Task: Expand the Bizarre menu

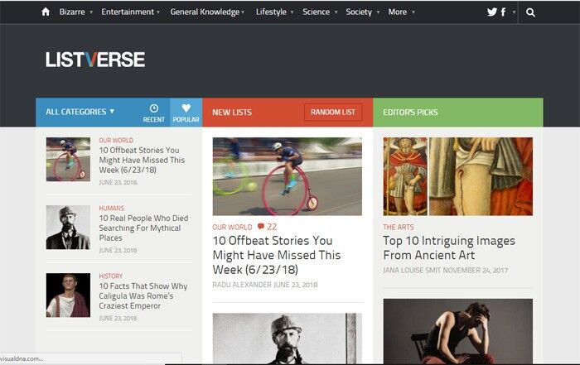Action: pos(75,12)
